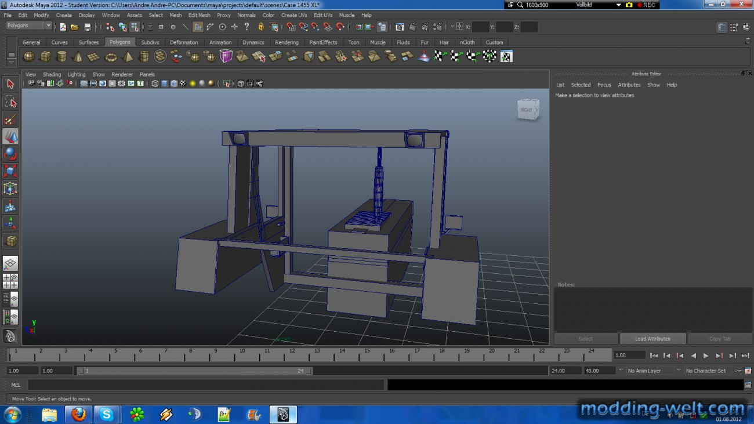Go to the end of playback range

(x=745, y=356)
